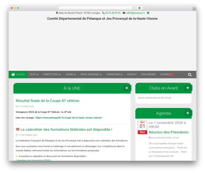
Task: Open Le calendrier des formations fédérales article
Action: point(66,130)
